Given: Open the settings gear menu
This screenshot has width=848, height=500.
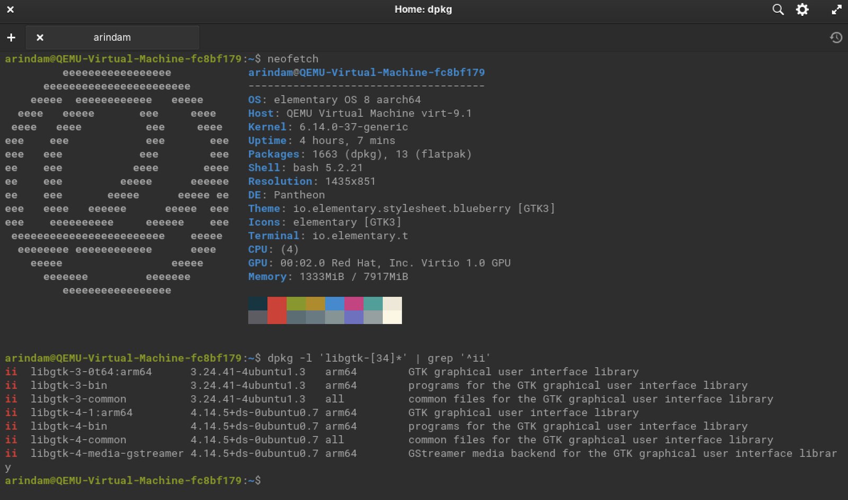Looking at the screenshot, I should pyautogui.click(x=802, y=10).
